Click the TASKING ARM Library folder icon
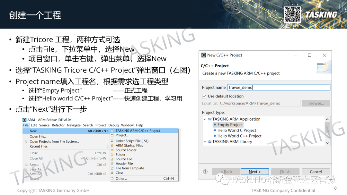 point(210,141)
